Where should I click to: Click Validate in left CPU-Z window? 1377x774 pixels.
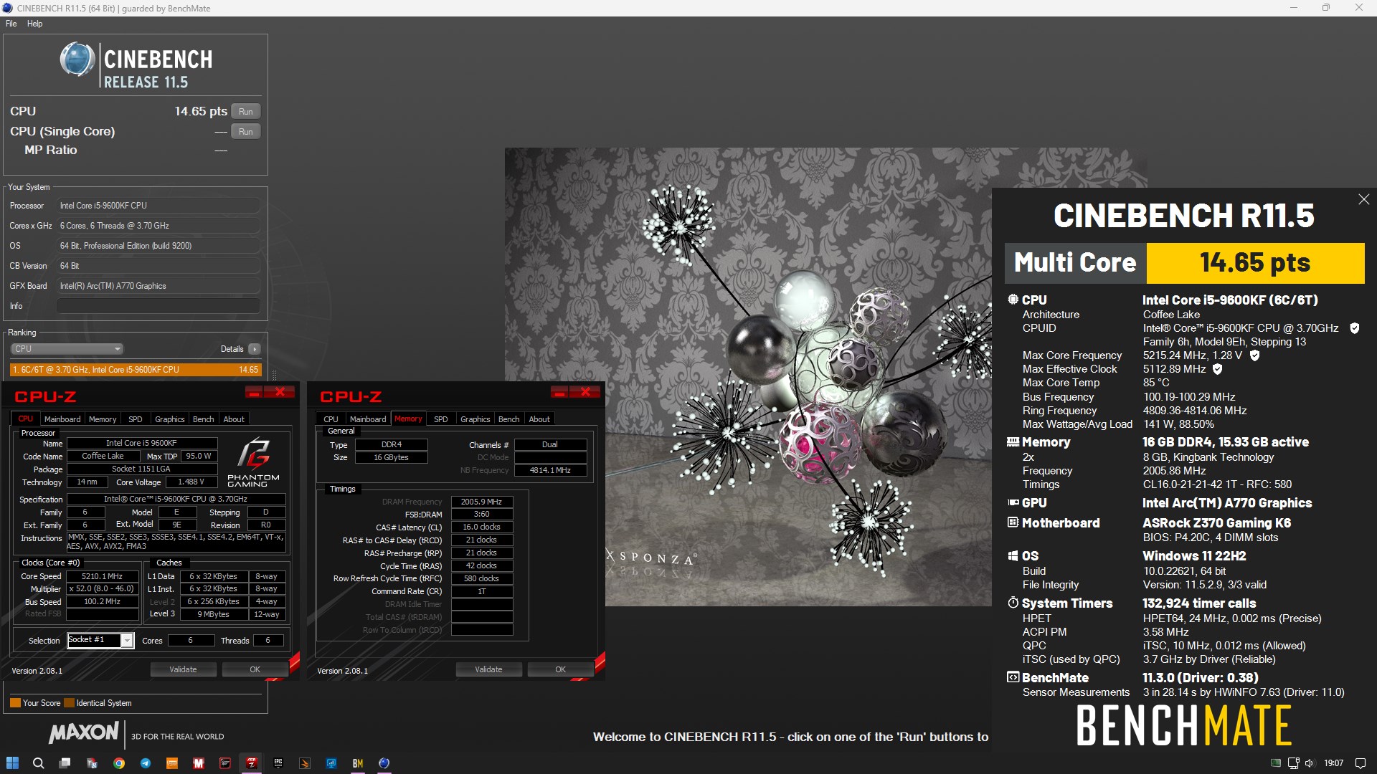coord(183,669)
